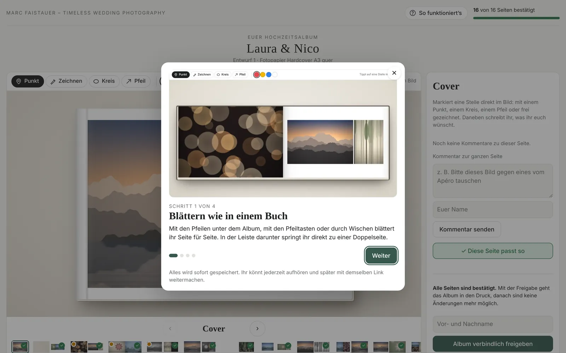Jump to the second tutorial step dot
Image resolution: width=566 pixels, height=353 pixels.
click(182, 256)
